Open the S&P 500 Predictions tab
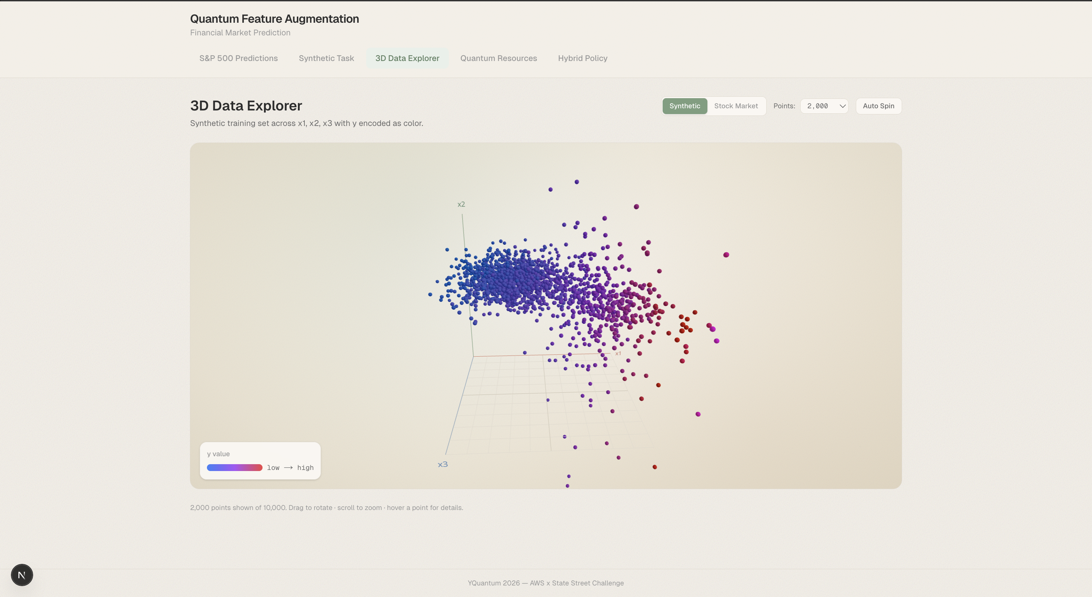1092x597 pixels. coord(238,58)
